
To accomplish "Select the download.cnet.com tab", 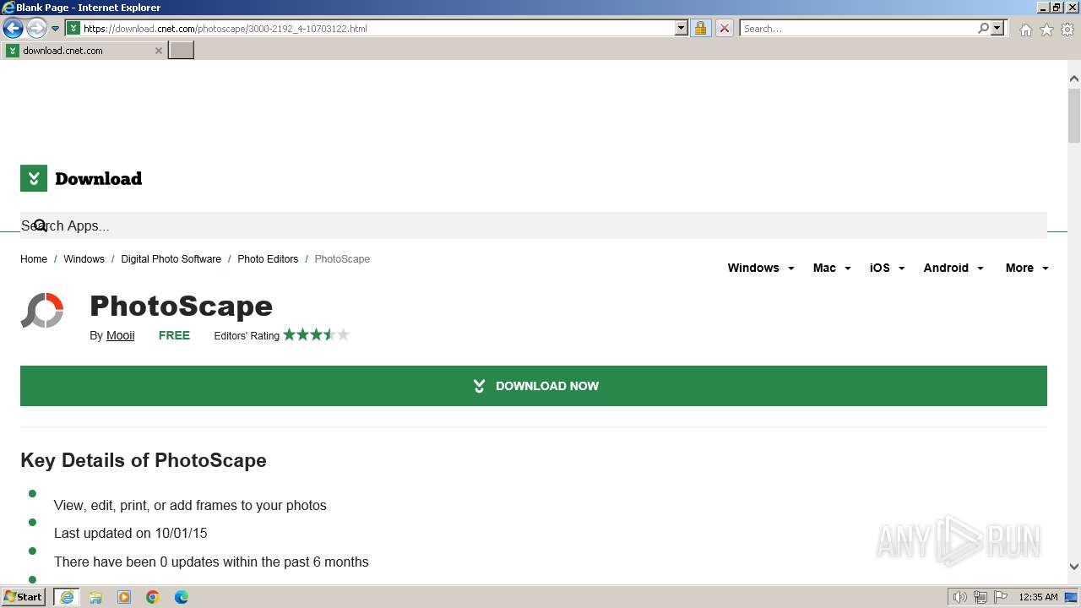I will pos(84,50).
